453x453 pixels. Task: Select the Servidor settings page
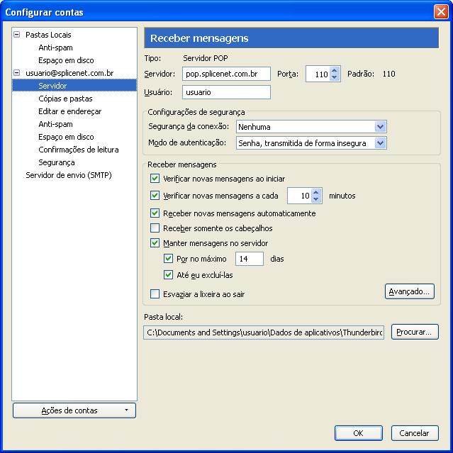tap(74, 86)
